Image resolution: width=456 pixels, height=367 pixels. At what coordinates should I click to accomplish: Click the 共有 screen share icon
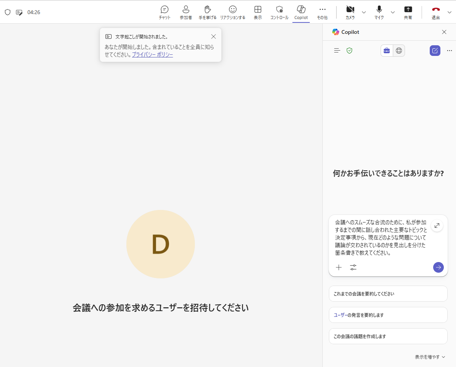pyautogui.click(x=408, y=12)
